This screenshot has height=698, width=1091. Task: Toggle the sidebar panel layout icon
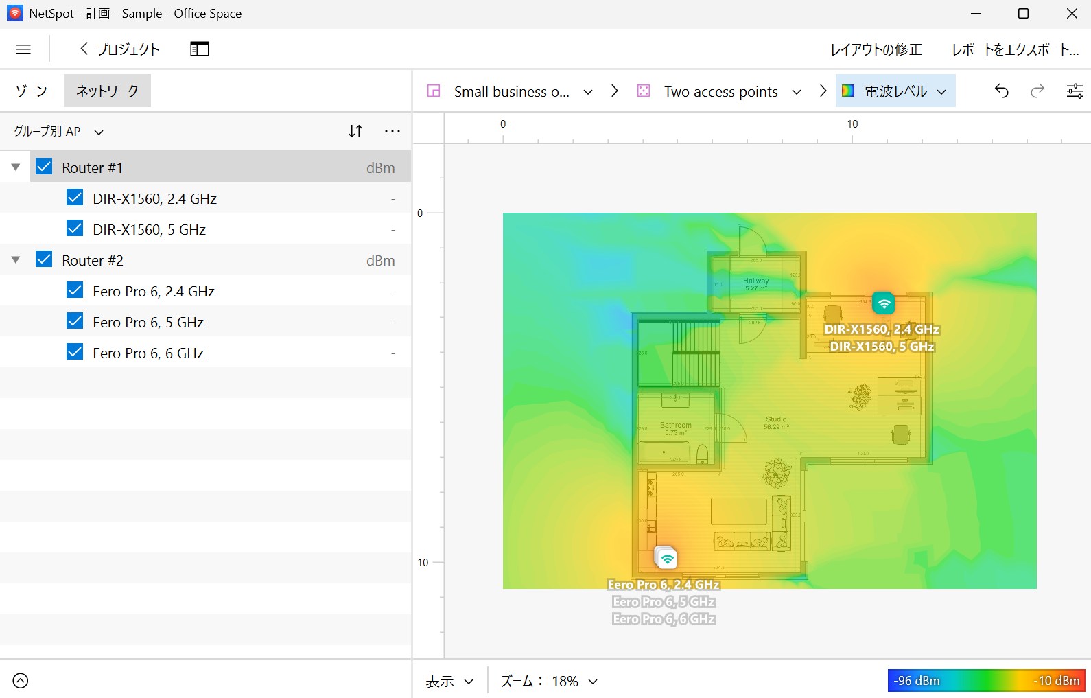[x=199, y=49]
